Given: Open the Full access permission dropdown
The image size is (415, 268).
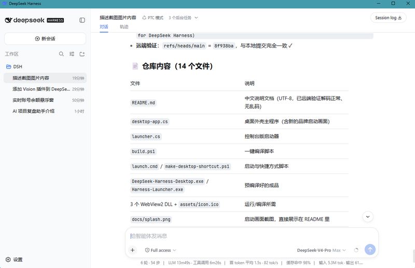Looking at the screenshot, I should click(160, 250).
